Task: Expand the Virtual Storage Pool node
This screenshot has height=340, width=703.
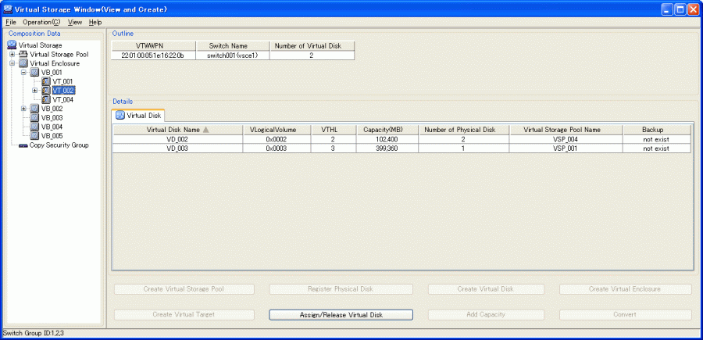Action: [12, 55]
